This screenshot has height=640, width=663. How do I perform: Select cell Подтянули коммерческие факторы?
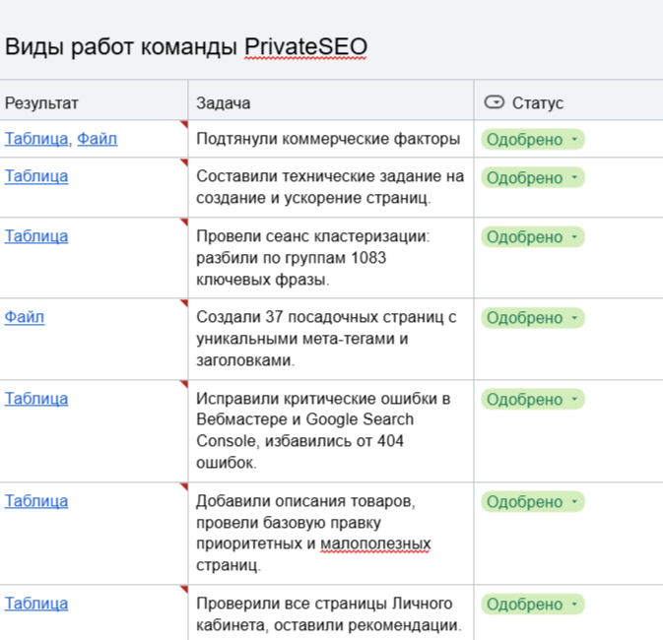tap(331, 139)
